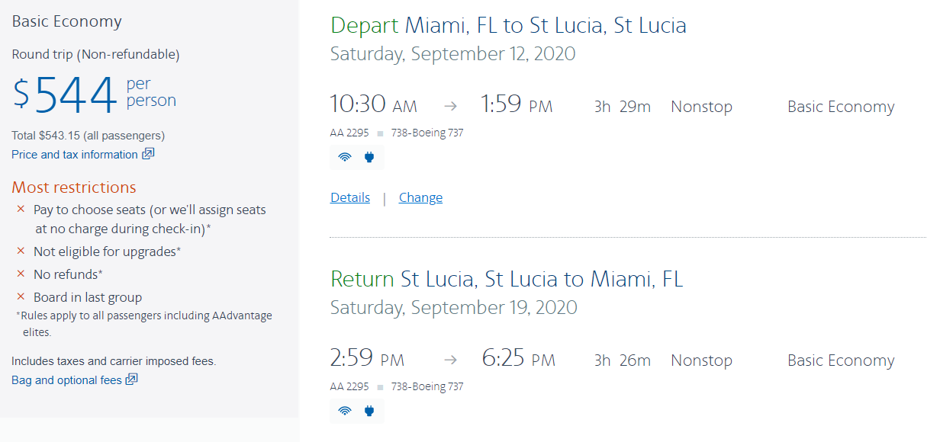Viewport: 927px width, 442px height.
Task: Open the Details link for the departing flight
Action: 350,197
